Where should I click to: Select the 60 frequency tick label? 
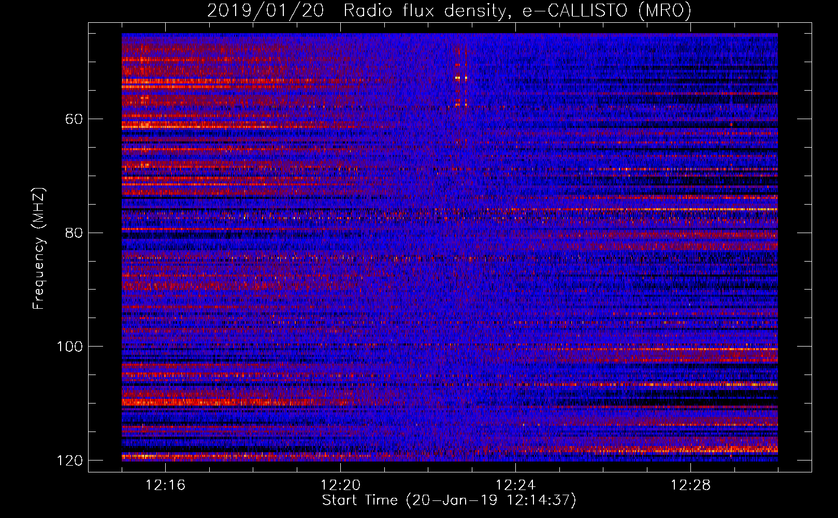(74, 119)
